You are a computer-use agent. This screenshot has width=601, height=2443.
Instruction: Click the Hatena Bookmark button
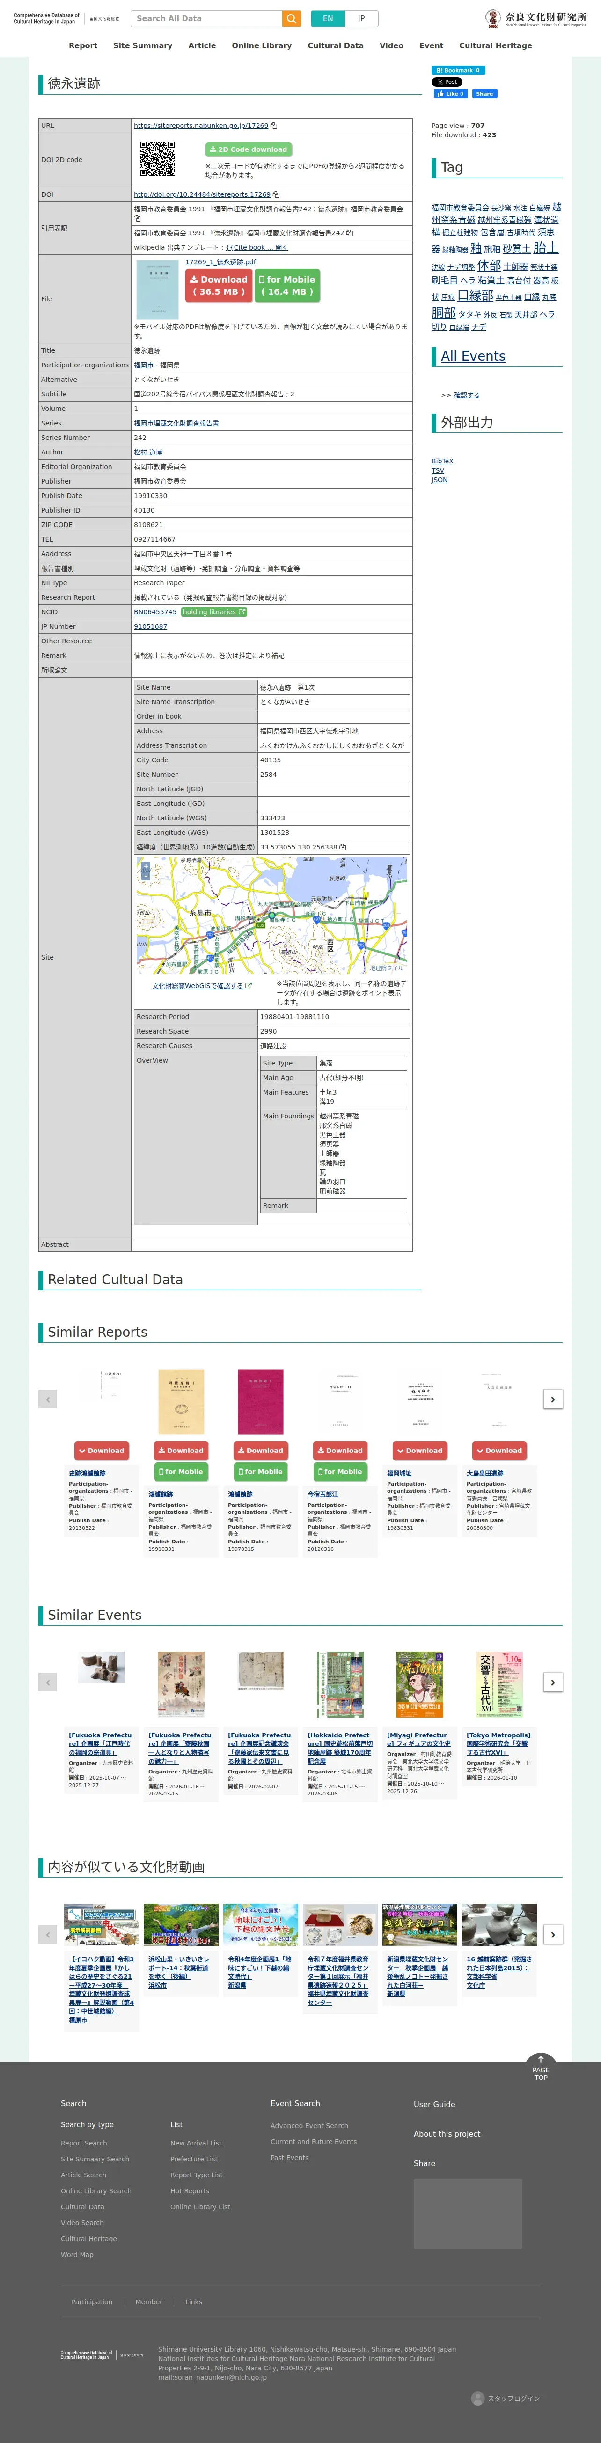[458, 70]
